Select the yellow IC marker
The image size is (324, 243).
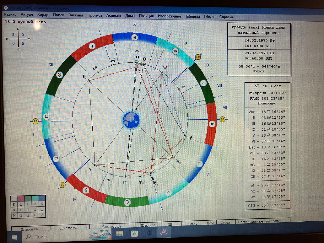(62, 185)
